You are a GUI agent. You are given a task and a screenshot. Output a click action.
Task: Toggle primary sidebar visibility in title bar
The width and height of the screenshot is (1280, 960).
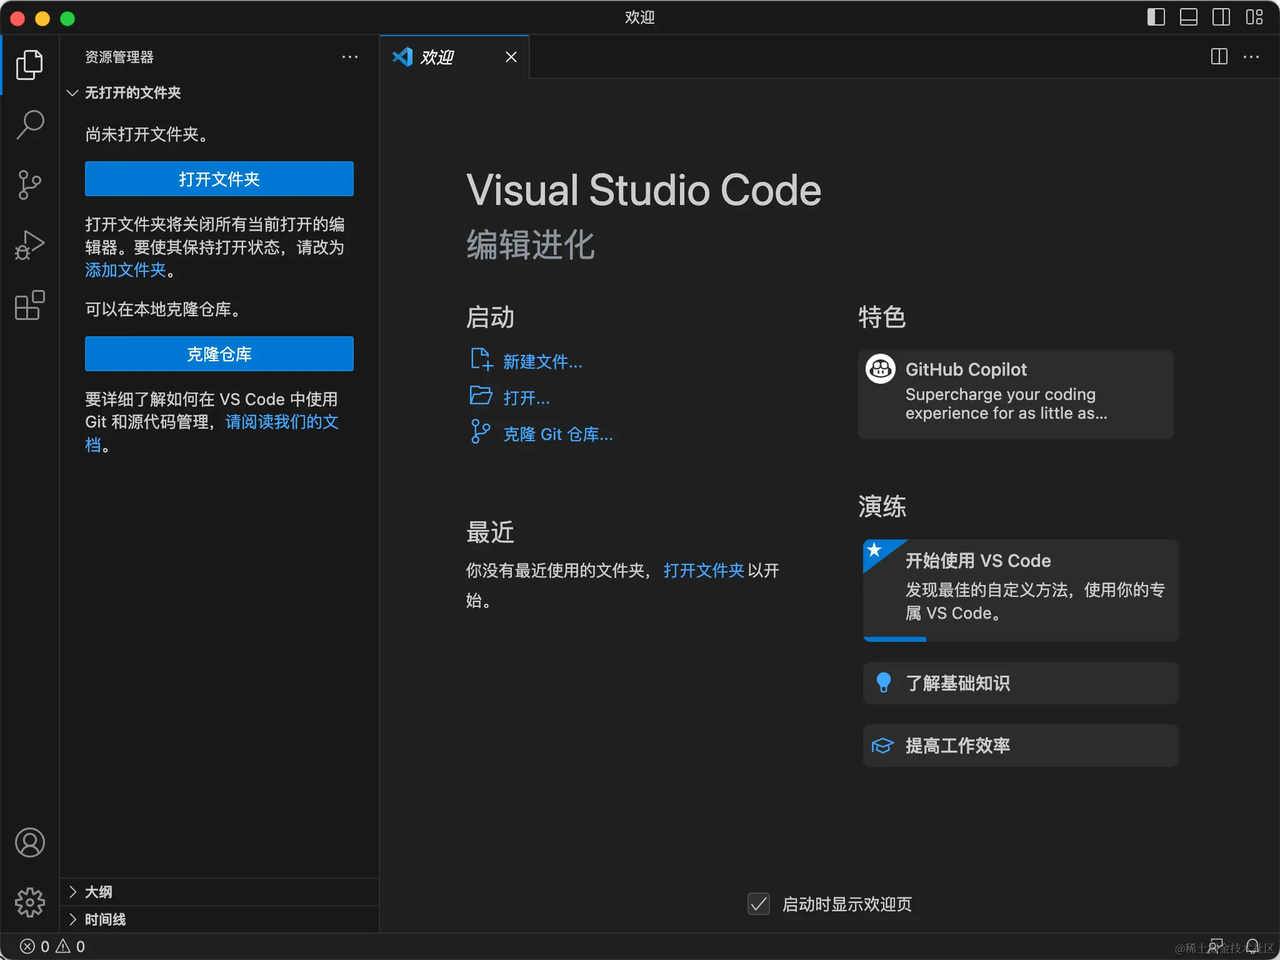[1156, 17]
